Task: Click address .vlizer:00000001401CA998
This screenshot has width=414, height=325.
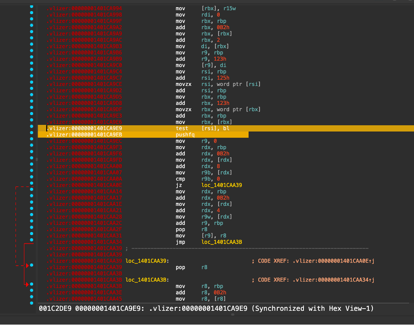Action: (84, 15)
